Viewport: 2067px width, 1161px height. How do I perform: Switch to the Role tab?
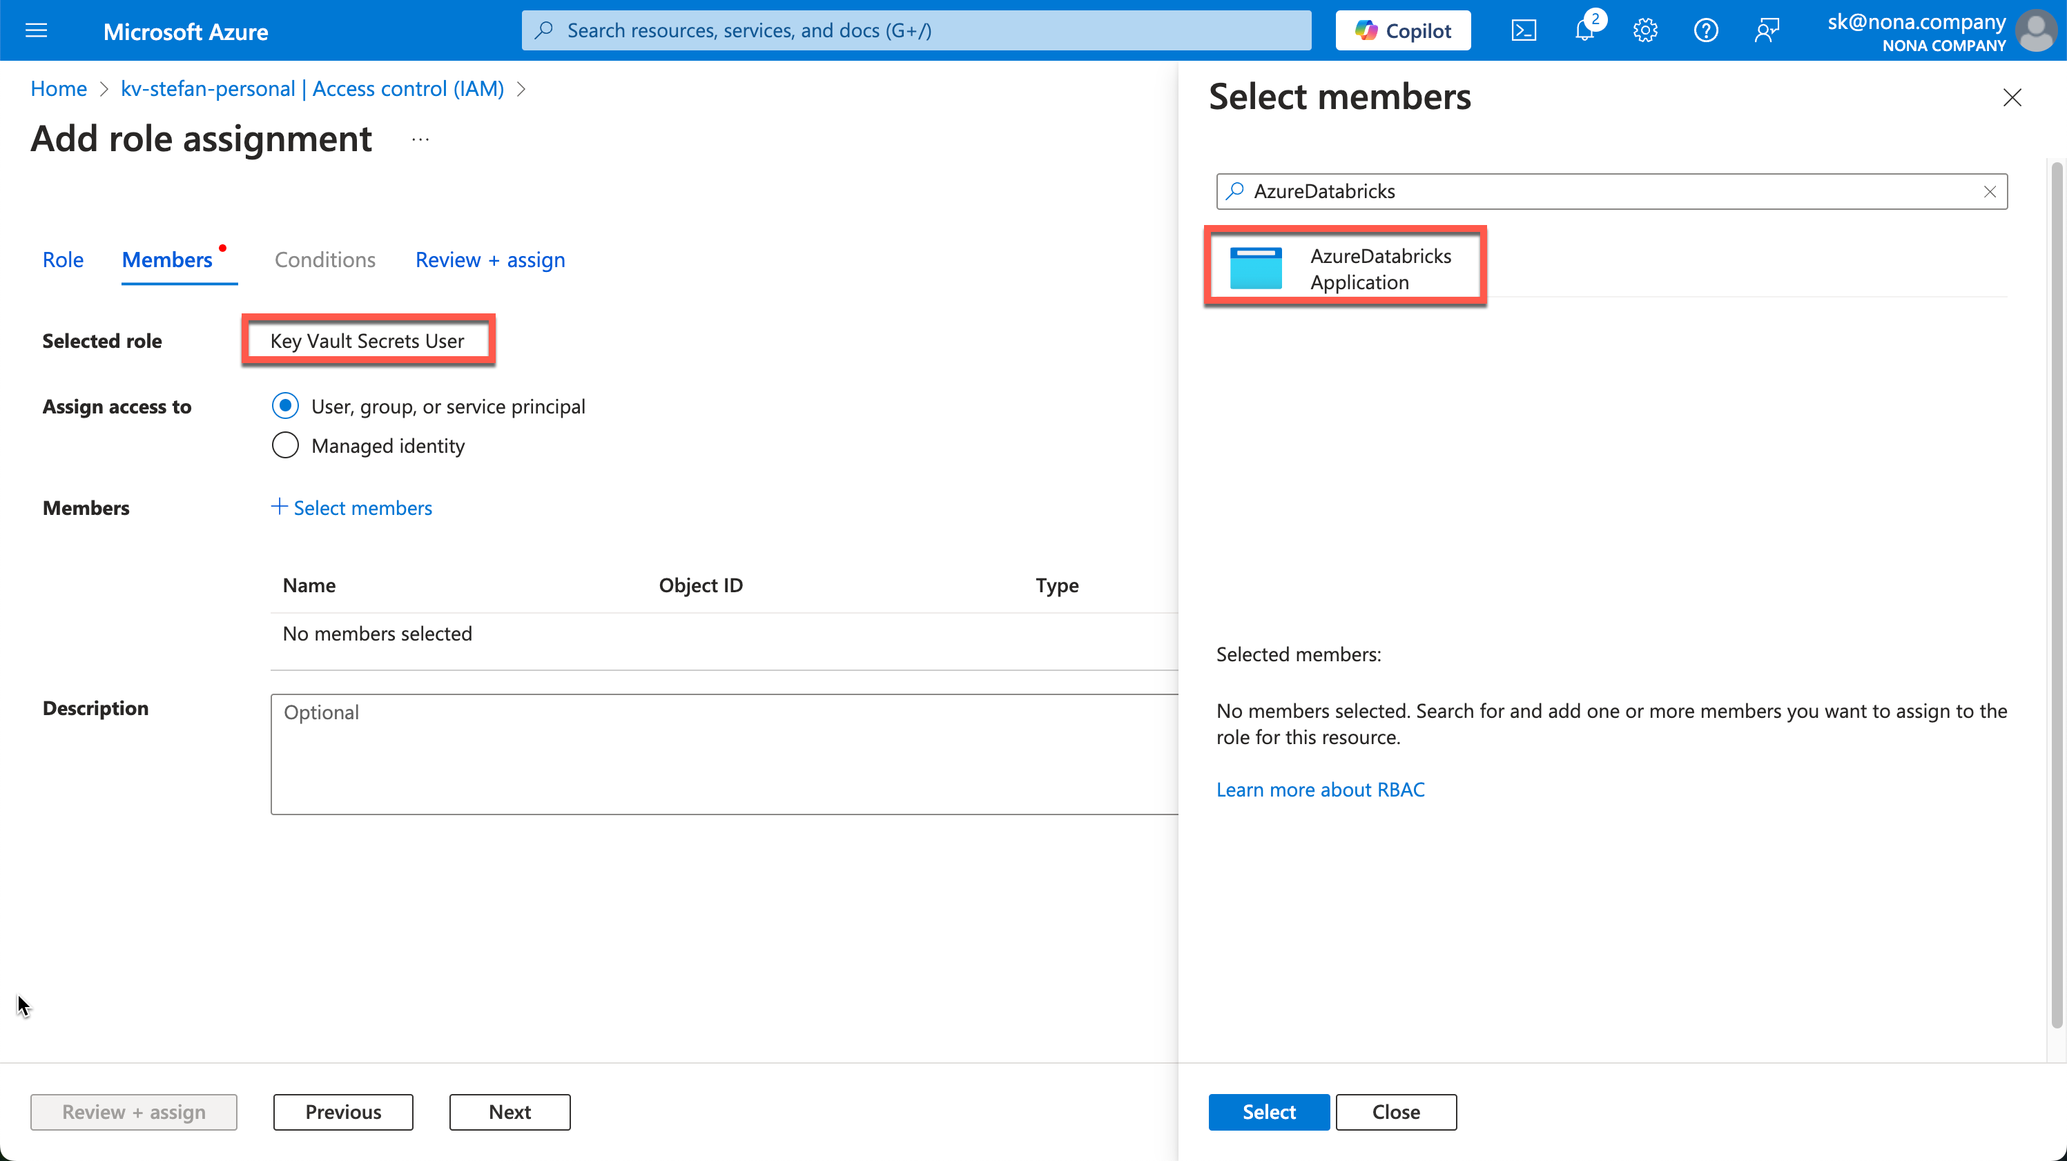click(63, 260)
